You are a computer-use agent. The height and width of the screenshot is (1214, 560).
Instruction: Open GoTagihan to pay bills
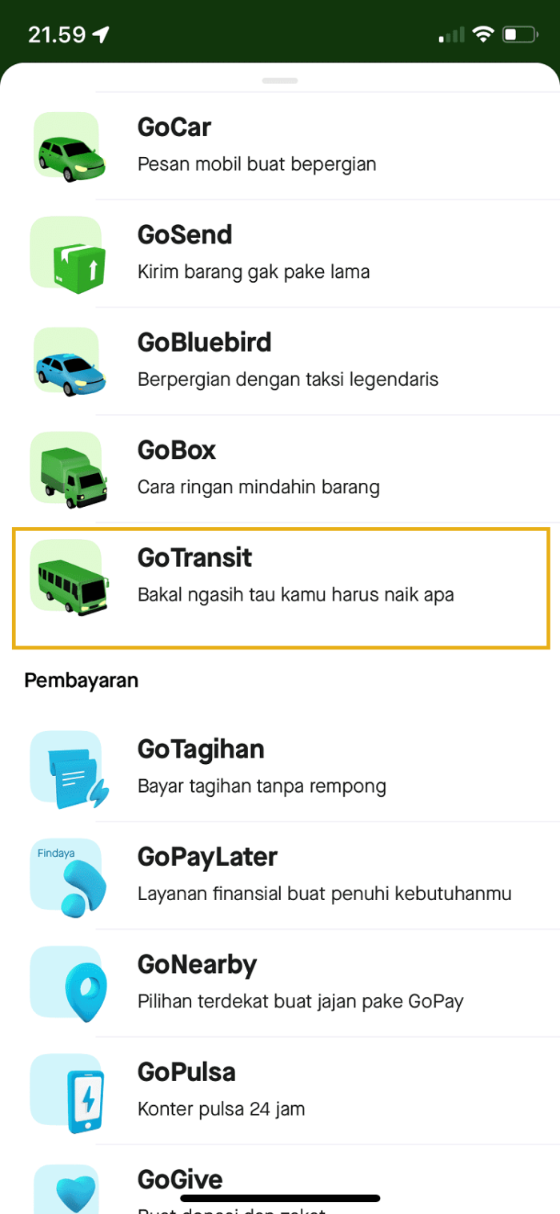(280, 766)
